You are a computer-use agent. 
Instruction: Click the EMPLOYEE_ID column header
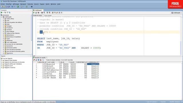(x=42, y=62)
